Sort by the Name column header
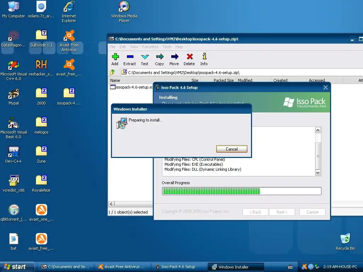Image resolution: width=363 pixels, height=272 pixels. click(136, 80)
